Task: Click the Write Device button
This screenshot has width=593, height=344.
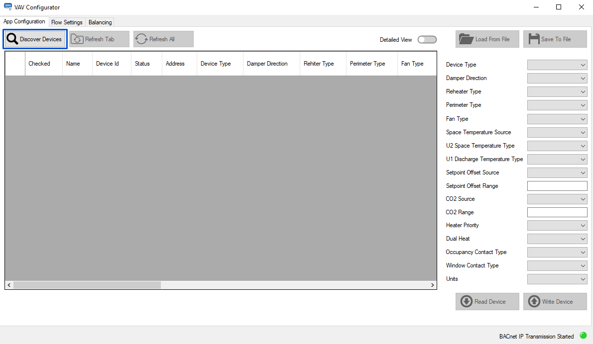Action: (x=555, y=301)
